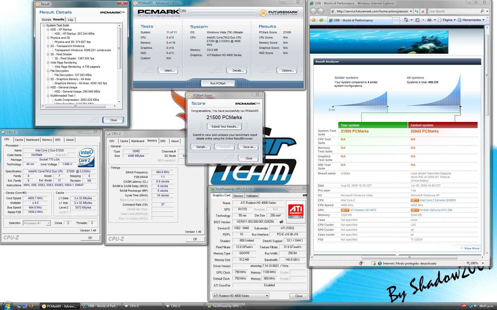
Task: Collapse the HDD - XP Startup tree node
Action: click(48, 29)
